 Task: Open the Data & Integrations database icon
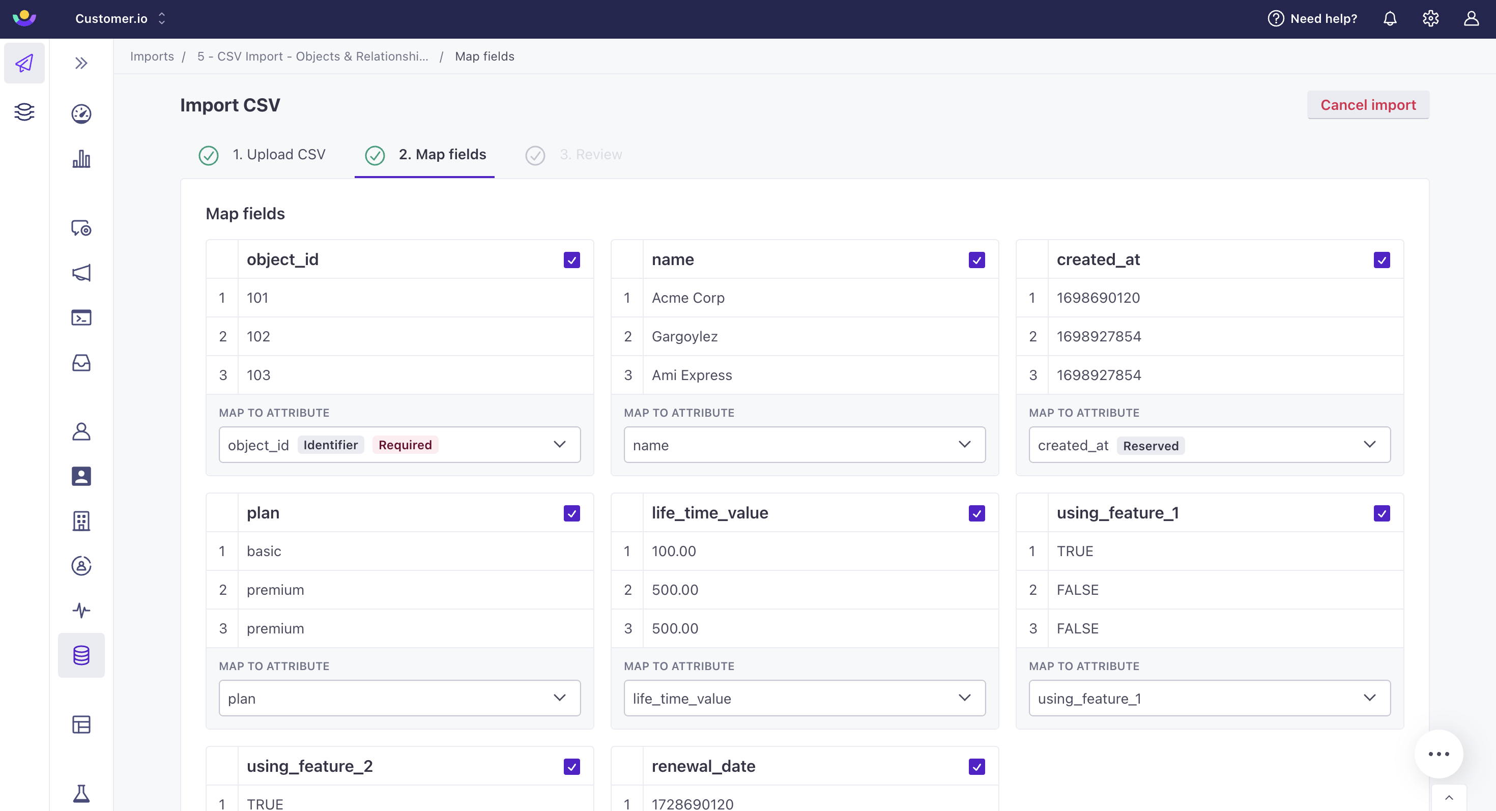pyautogui.click(x=81, y=655)
